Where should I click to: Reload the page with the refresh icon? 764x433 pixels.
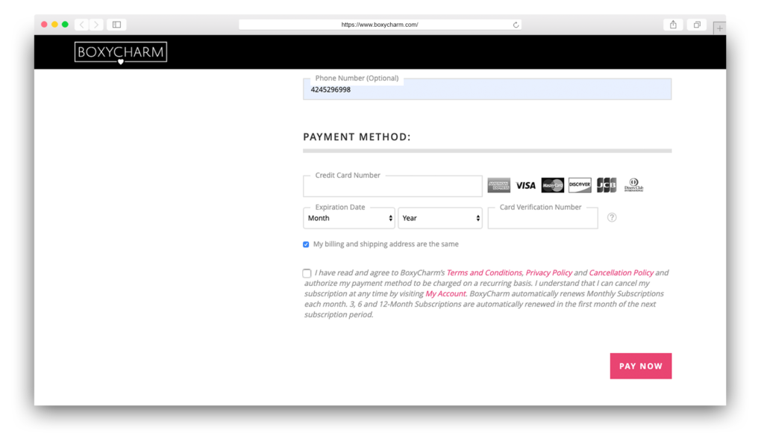[516, 25]
